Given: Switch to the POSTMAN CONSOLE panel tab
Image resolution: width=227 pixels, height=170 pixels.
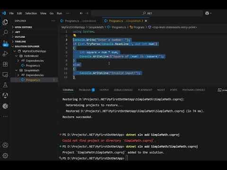Looking at the screenshot, I should coord(193,90).
